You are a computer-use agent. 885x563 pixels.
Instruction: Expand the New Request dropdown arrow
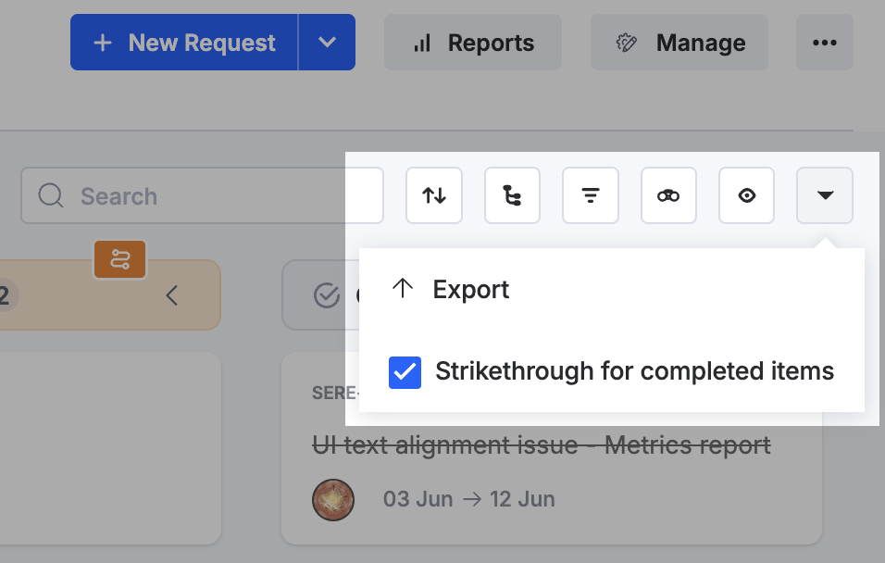click(327, 43)
